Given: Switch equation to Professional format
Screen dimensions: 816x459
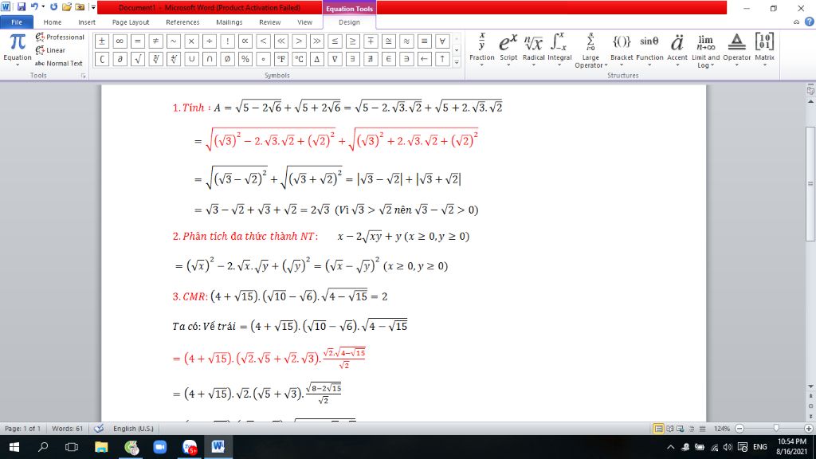Looking at the screenshot, I should (x=60, y=37).
